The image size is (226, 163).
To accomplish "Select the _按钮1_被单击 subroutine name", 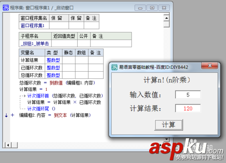I will click(x=35, y=44).
